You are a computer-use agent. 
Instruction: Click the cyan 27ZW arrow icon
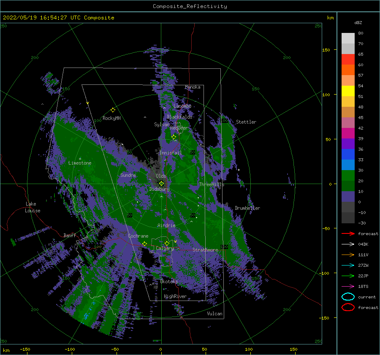click(348, 266)
